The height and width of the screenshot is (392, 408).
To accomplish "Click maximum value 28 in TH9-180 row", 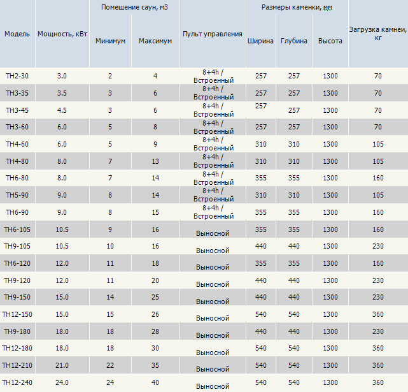I will [155, 331].
